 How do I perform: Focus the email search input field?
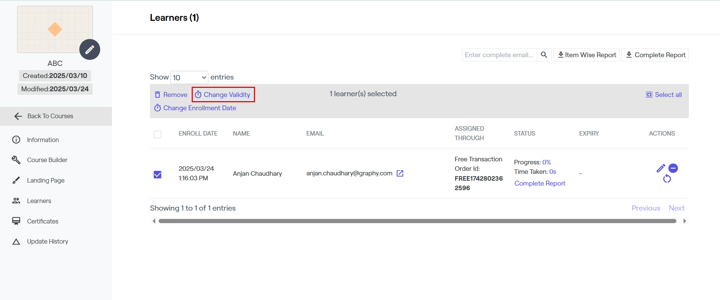pyautogui.click(x=499, y=55)
